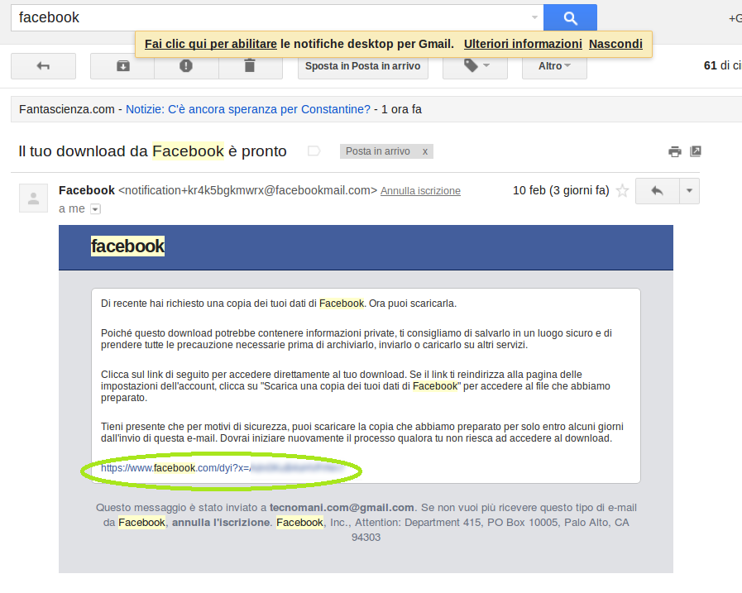This screenshot has width=742, height=593.
Task: Open the search options dropdown arrow
Action: [534, 17]
